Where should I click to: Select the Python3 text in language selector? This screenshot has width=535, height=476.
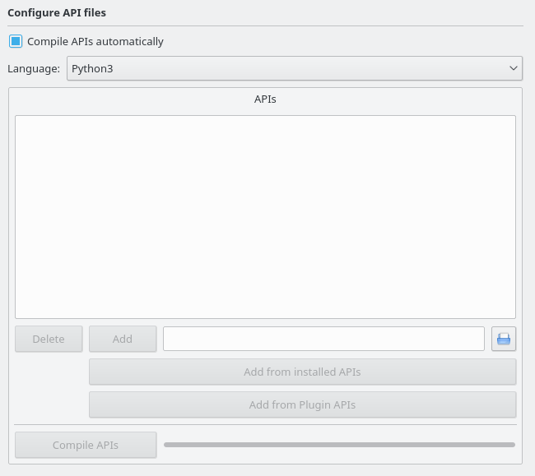92,68
